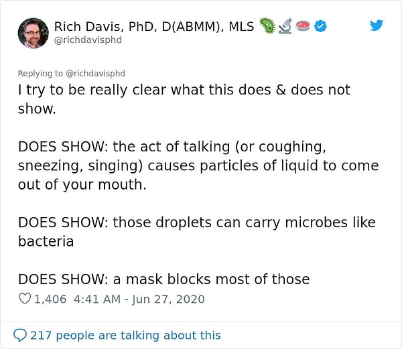Viewport: 402px width, 349px height.
Task: Open "217 people are talking about this"
Action: pyautogui.click(x=126, y=335)
